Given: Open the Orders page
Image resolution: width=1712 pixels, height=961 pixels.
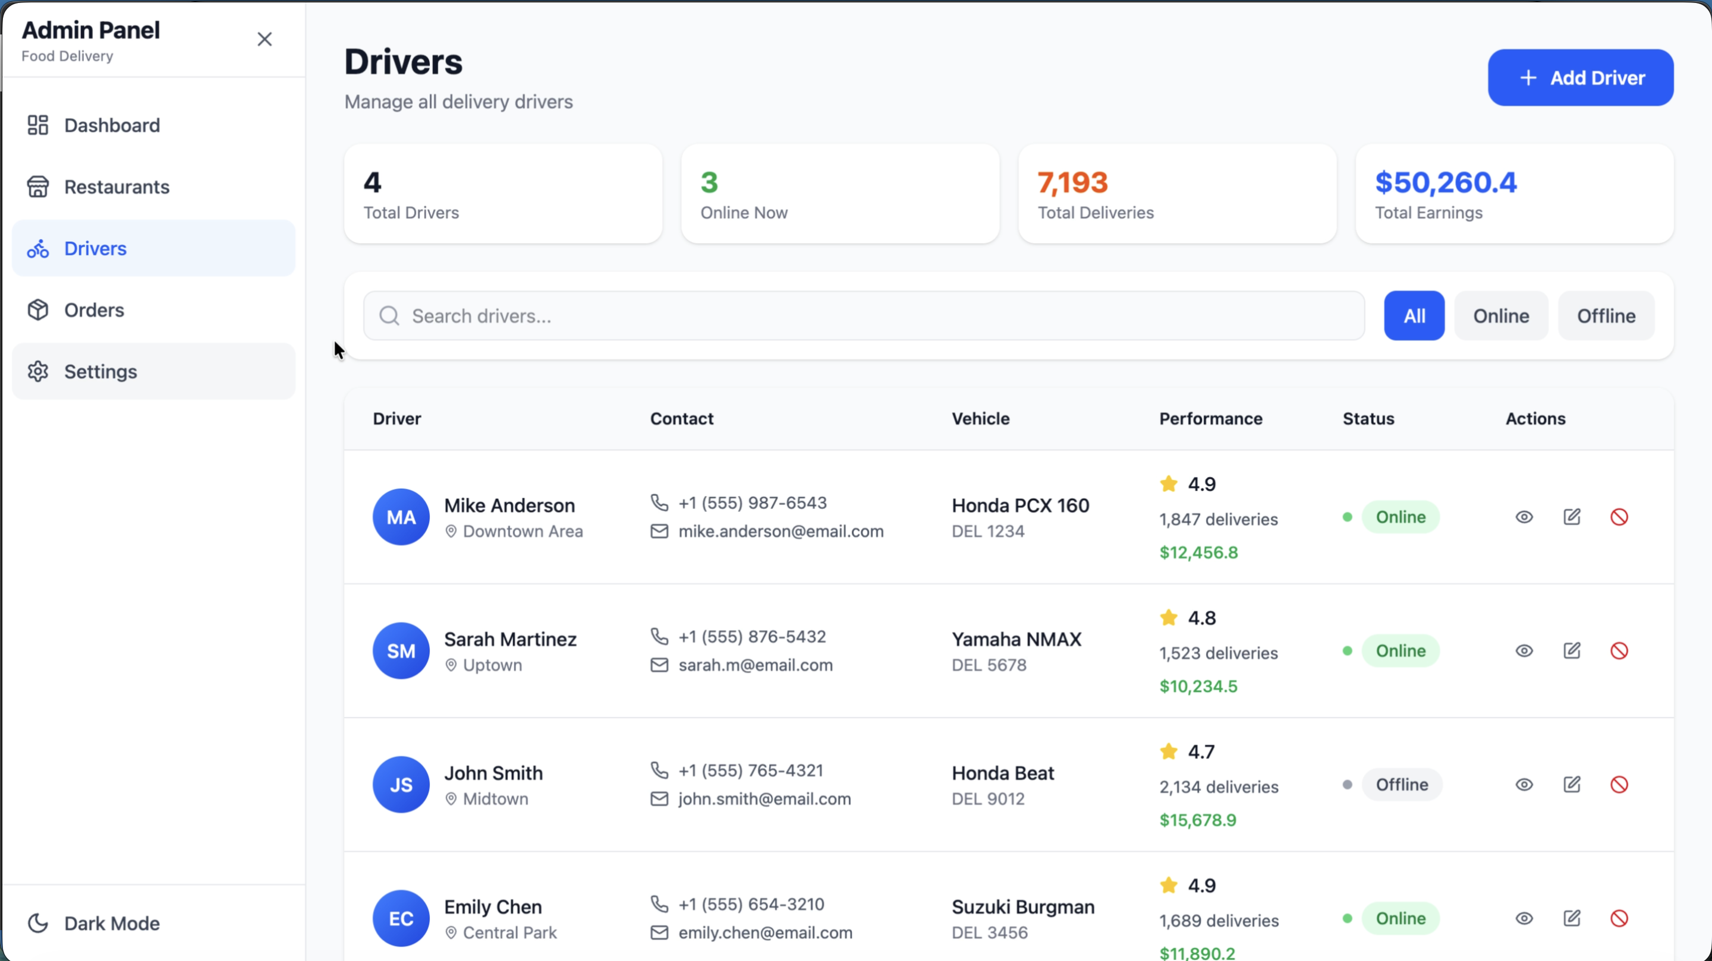Looking at the screenshot, I should coord(153,310).
